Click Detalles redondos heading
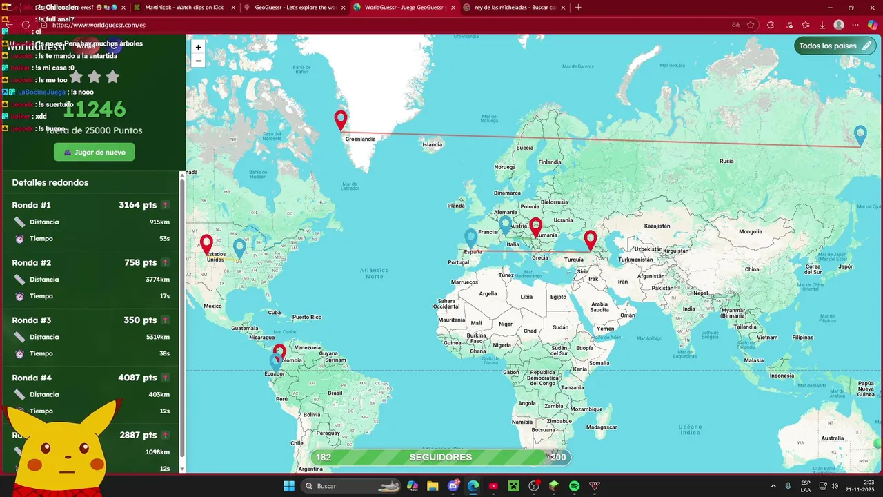The image size is (883, 497). point(50,183)
